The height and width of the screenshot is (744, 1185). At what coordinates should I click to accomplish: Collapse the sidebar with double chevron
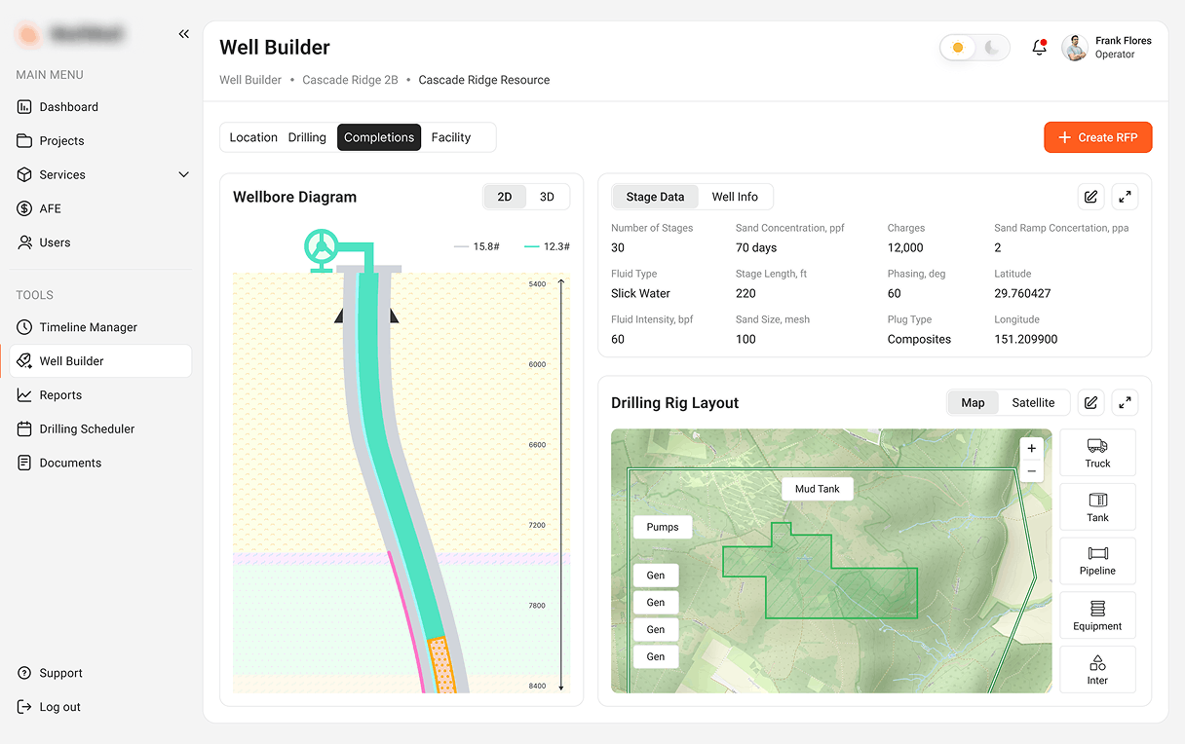click(184, 34)
